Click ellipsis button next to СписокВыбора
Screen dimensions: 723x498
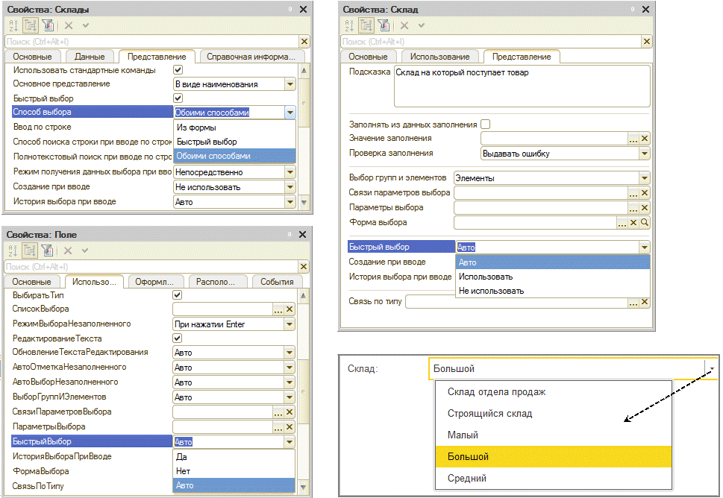pyautogui.click(x=278, y=309)
